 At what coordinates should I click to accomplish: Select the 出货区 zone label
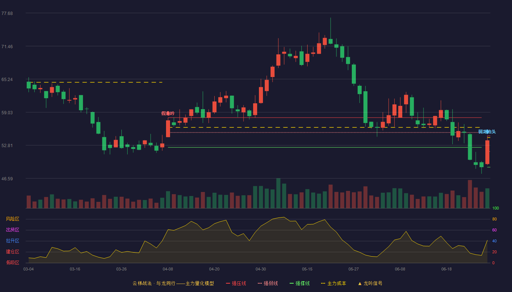coord(12,230)
